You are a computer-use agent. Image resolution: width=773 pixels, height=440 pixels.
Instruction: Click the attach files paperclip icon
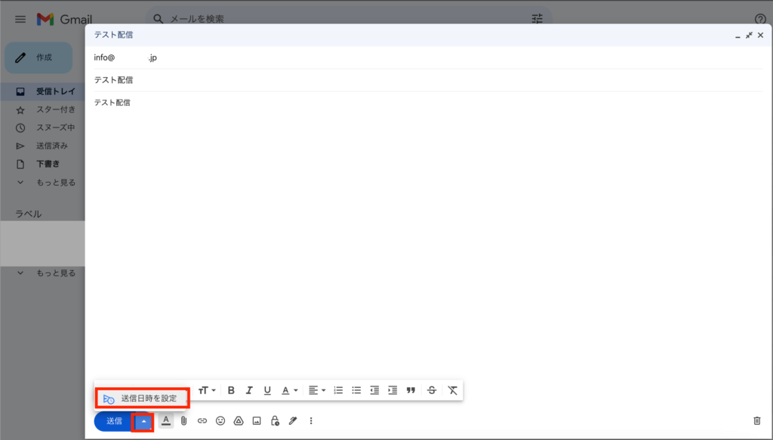pyautogui.click(x=183, y=421)
